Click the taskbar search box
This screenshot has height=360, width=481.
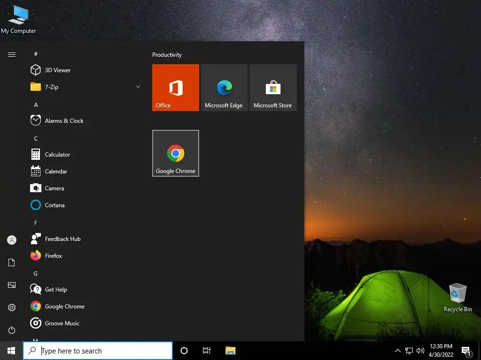[x=98, y=351]
